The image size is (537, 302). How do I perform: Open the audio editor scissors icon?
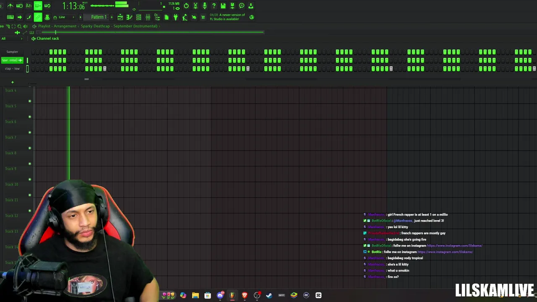click(196, 6)
